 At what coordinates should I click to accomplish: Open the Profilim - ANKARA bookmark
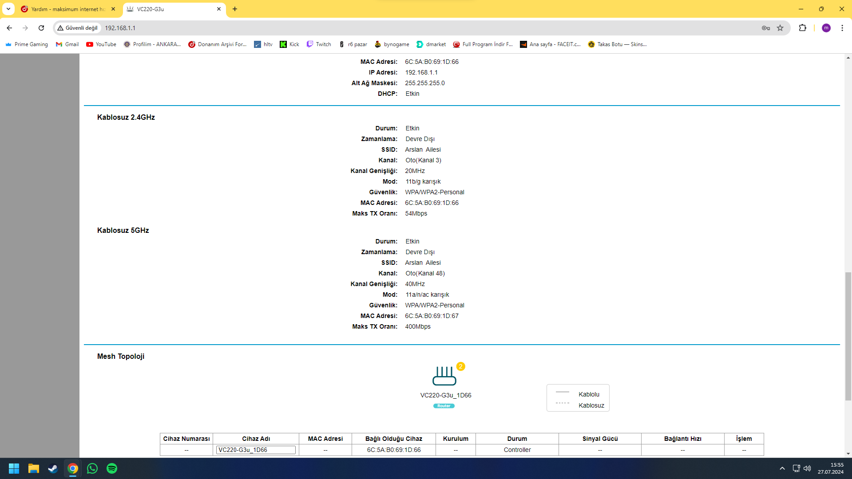point(152,44)
